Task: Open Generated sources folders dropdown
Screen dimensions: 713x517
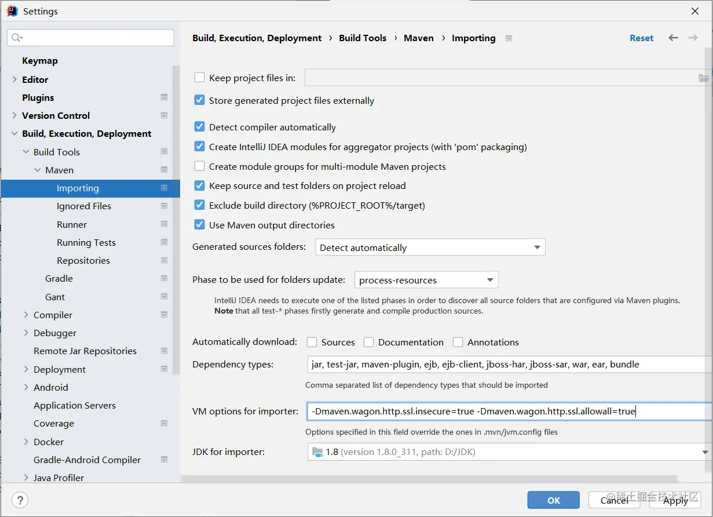Action: (x=430, y=247)
